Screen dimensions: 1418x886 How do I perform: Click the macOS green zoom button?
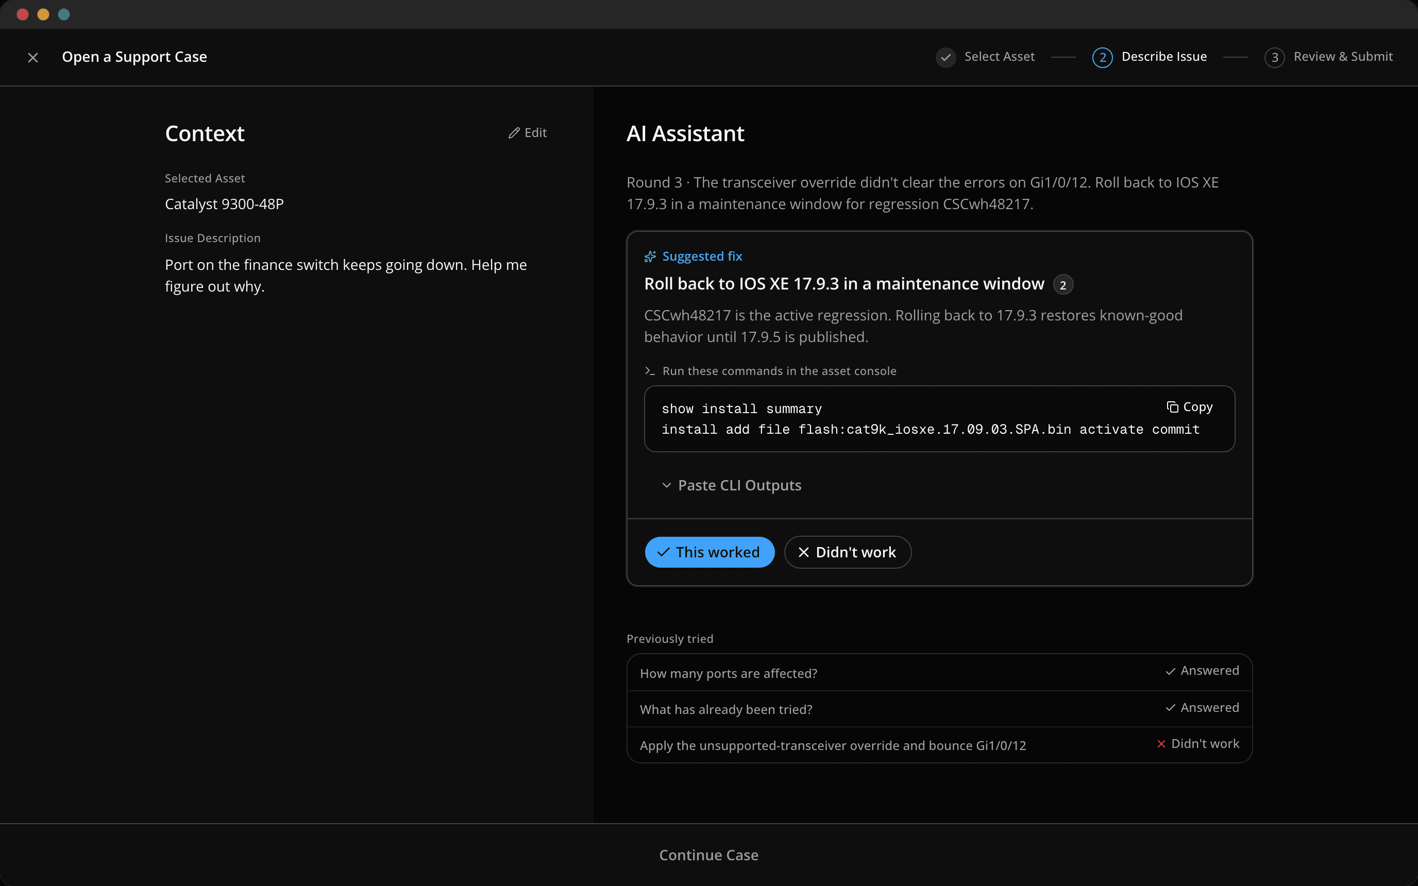(64, 14)
